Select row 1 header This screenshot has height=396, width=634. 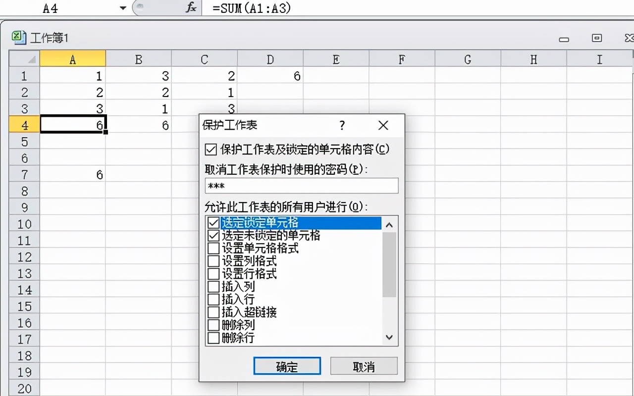(24, 76)
